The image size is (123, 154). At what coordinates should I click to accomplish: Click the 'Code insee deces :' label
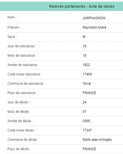pyautogui.click(x=22, y=130)
